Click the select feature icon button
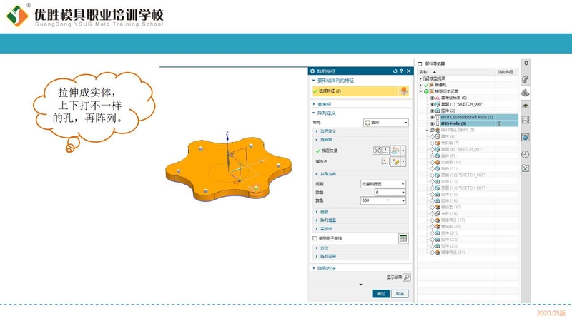The image size is (572, 321). (404, 91)
